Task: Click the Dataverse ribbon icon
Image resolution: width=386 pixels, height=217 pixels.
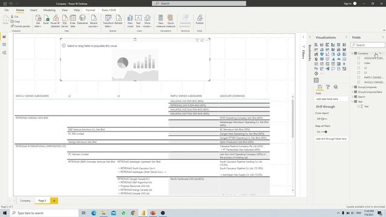Action: pos(83,19)
